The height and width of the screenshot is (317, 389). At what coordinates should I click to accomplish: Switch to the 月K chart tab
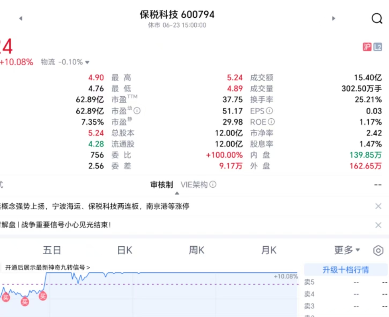[x=269, y=250]
